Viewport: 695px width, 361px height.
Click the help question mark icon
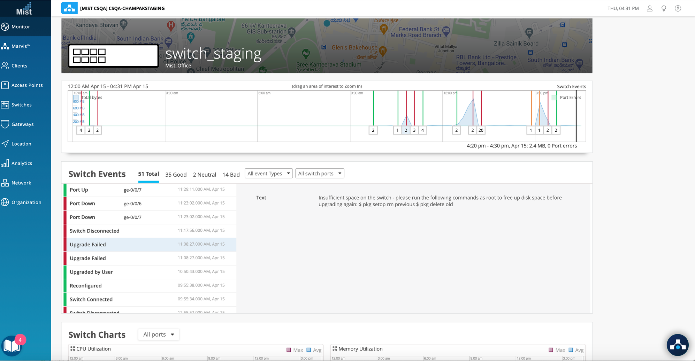point(678,8)
